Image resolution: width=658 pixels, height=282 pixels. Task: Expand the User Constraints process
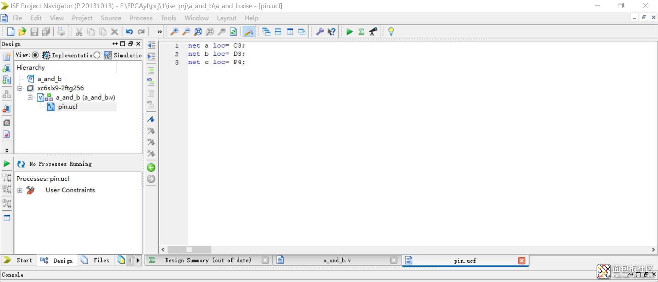coord(20,190)
